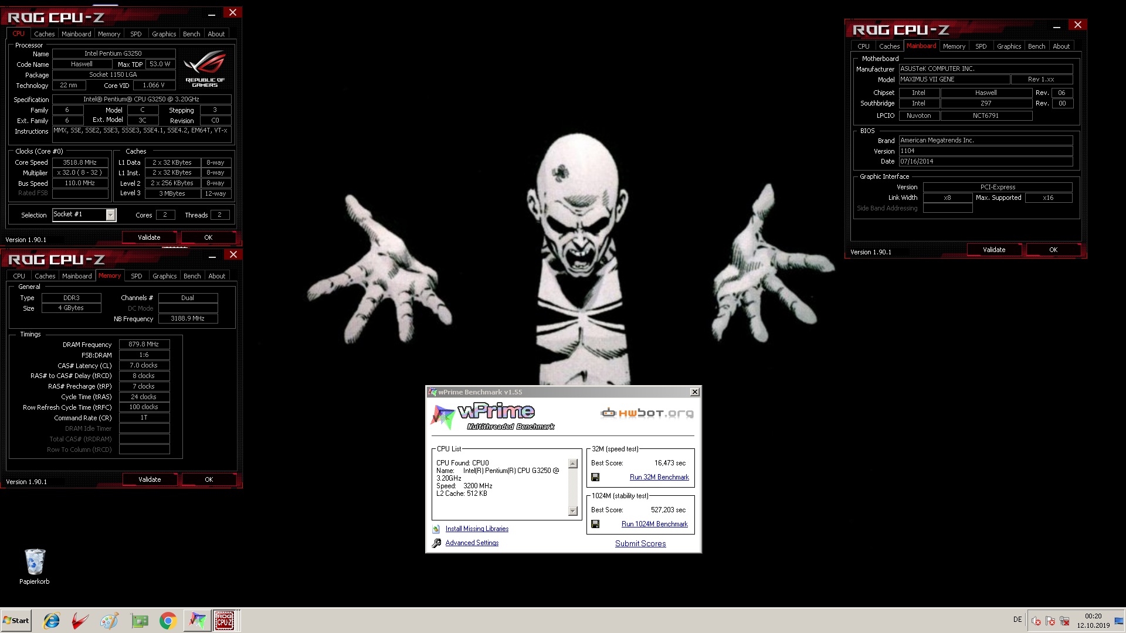Open the Paint palette icon in taskbar
The height and width of the screenshot is (633, 1126).
(109, 621)
